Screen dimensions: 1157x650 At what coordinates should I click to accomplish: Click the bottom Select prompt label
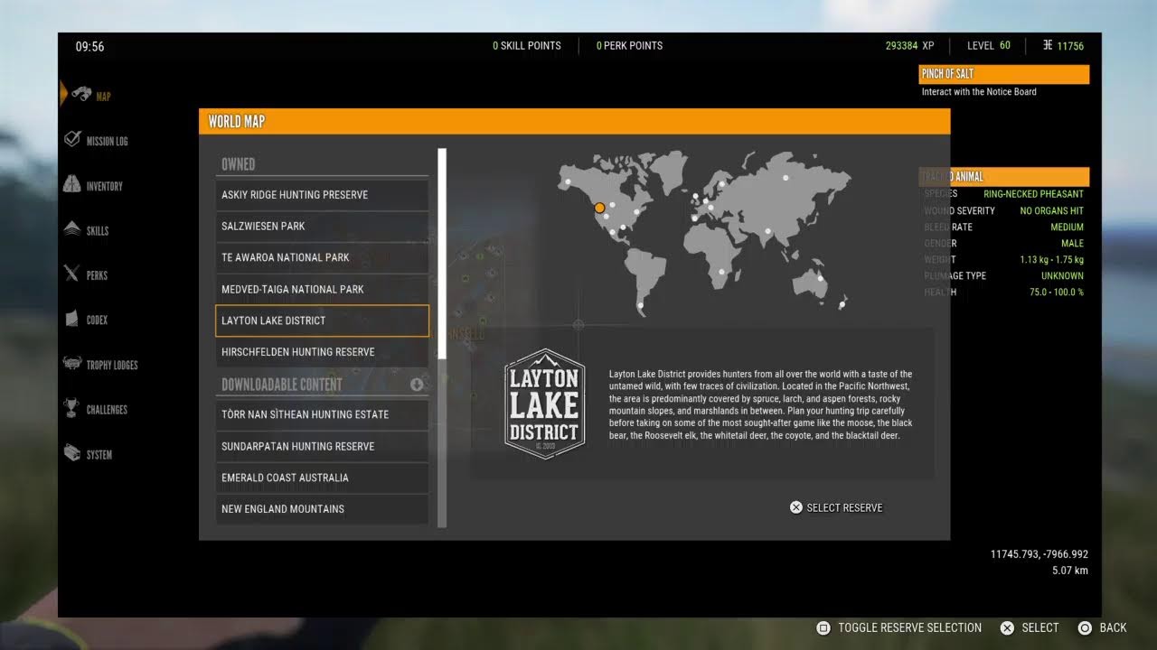pyautogui.click(x=1039, y=627)
